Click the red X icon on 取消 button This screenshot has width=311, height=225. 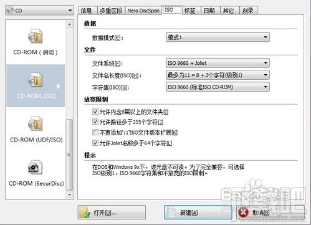pos(243,213)
